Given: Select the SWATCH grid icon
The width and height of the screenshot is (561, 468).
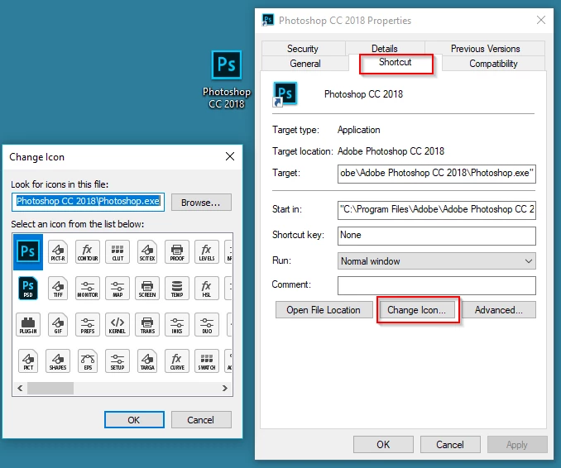Looking at the screenshot, I should [x=207, y=361].
